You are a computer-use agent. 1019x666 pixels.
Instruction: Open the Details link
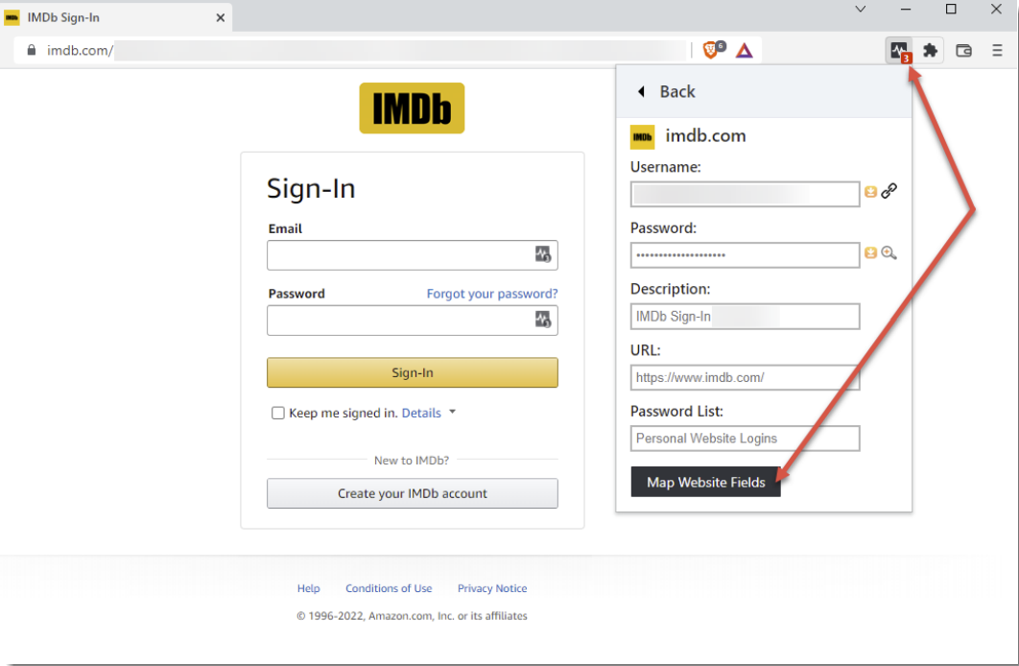(x=421, y=414)
